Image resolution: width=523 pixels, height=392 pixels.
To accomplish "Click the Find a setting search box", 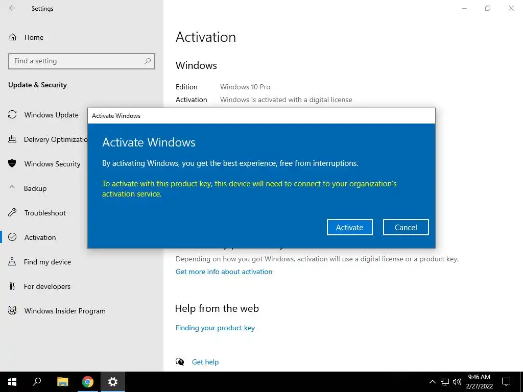I will [x=82, y=61].
